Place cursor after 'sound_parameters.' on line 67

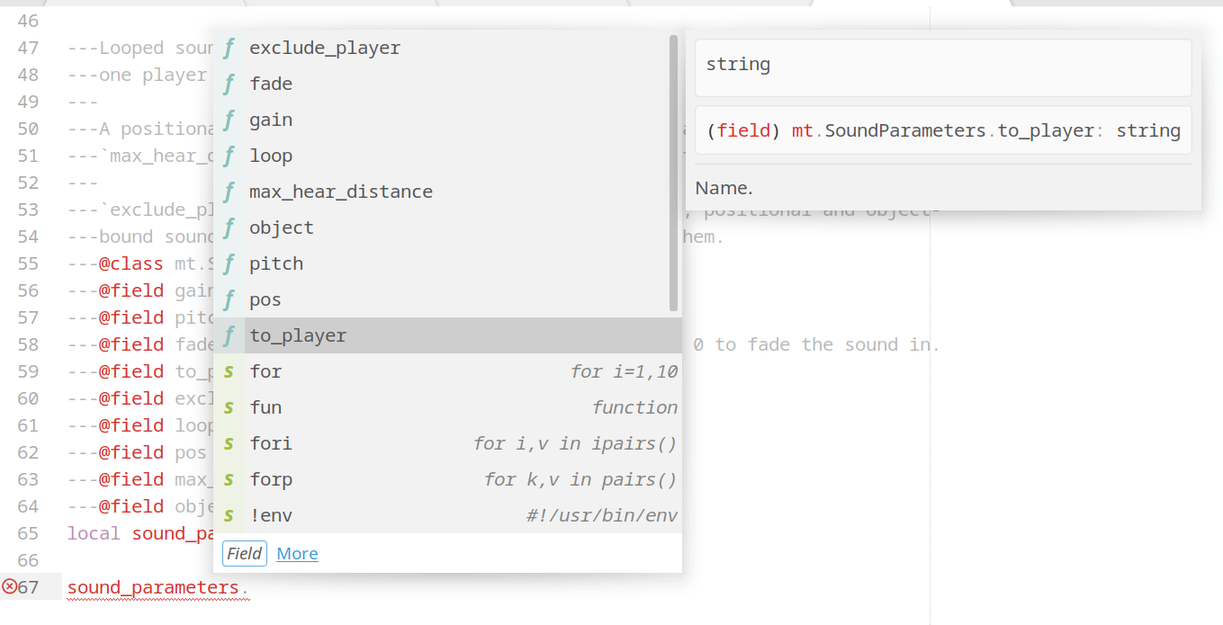click(x=249, y=588)
